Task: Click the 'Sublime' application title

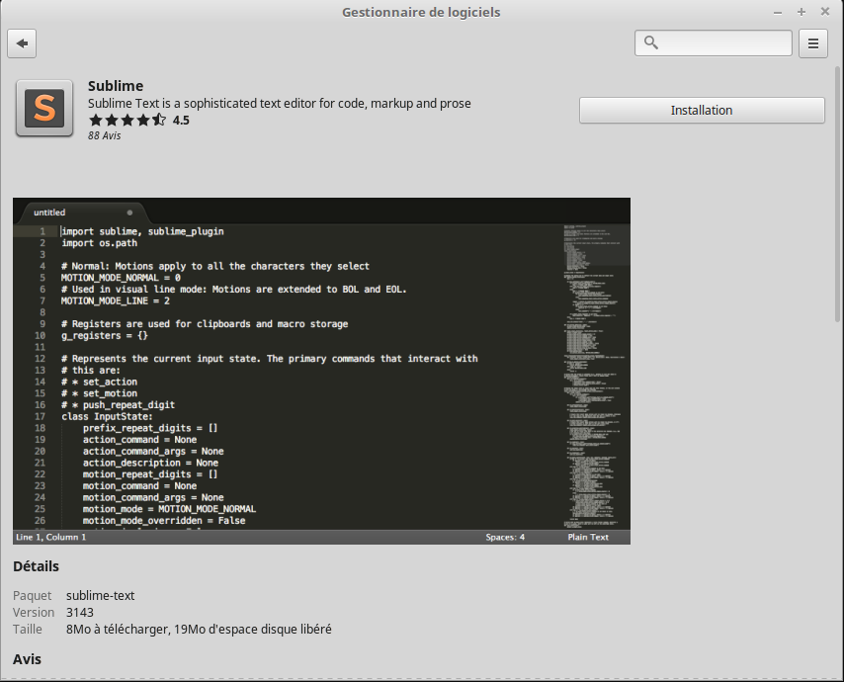Action: click(x=116, y=86)
